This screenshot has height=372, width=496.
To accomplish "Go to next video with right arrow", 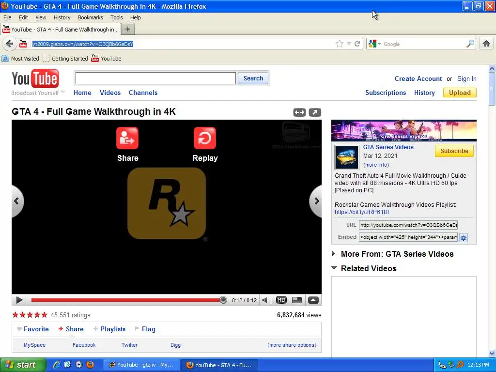I will coord(316,201).
